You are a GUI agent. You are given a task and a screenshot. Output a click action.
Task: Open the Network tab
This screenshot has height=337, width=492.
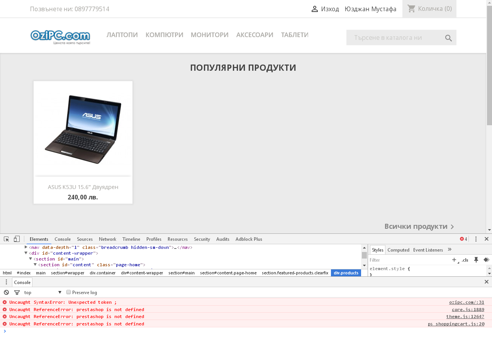[107, 239]
